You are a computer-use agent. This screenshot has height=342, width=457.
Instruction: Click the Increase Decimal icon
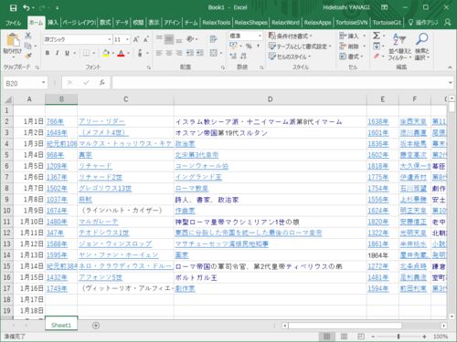[233, 56]
